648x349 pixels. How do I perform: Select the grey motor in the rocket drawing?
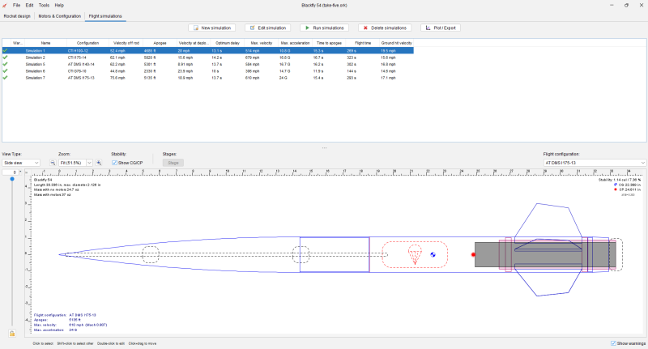tap(545, 254)
